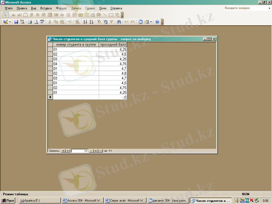This screenshot has height=204, width=272.
Task: Click the Пуск start button
Action: 8,201
